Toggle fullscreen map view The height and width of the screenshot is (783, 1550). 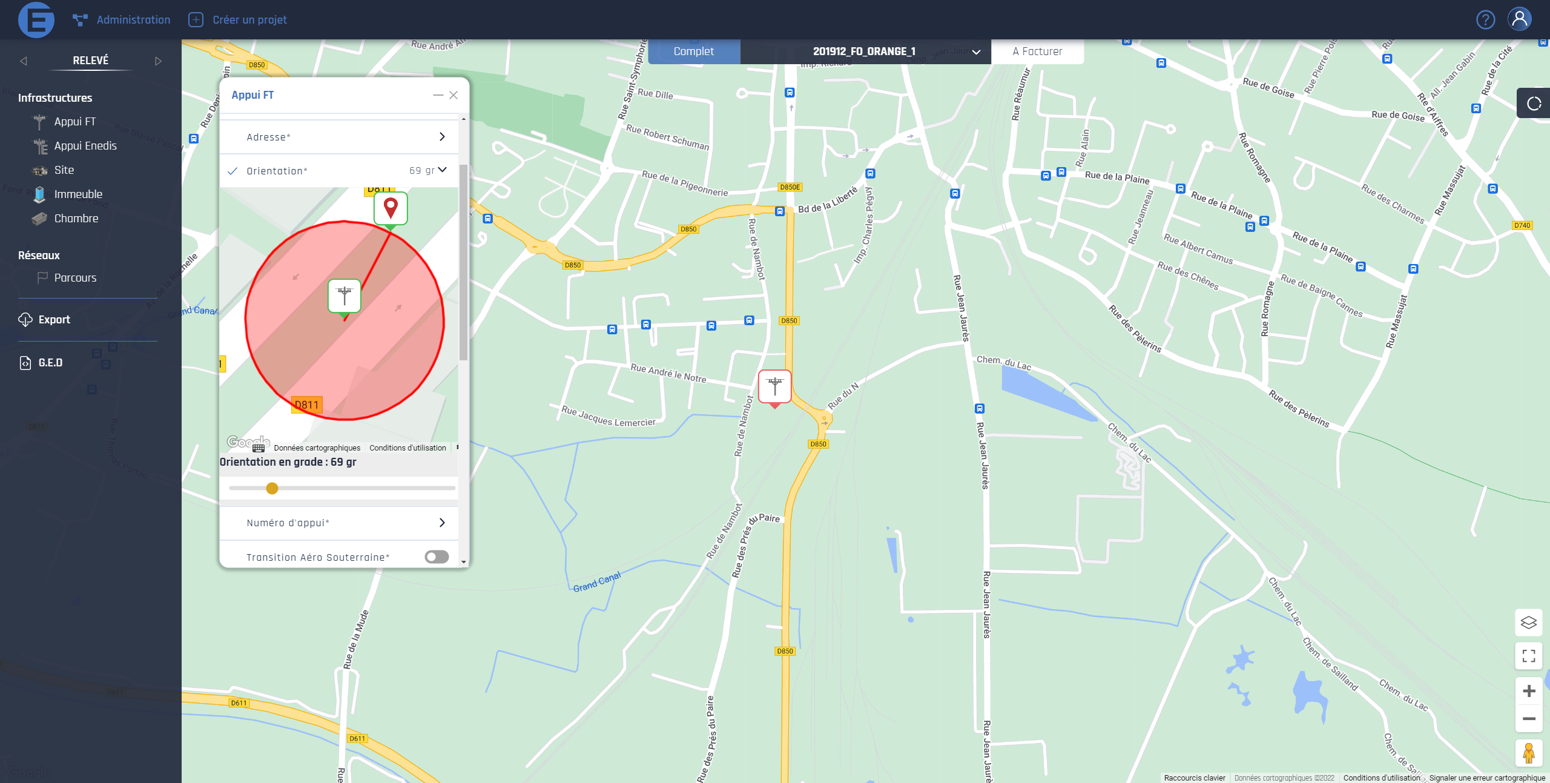coord(1528,656)
